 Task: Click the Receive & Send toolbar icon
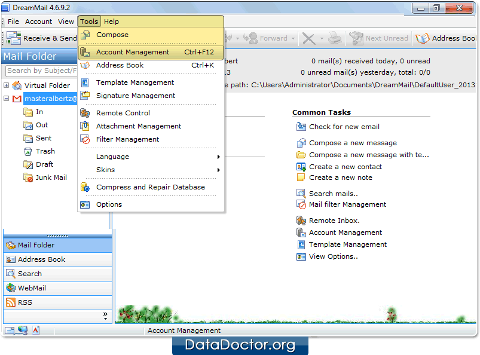[x=14, y=38]
